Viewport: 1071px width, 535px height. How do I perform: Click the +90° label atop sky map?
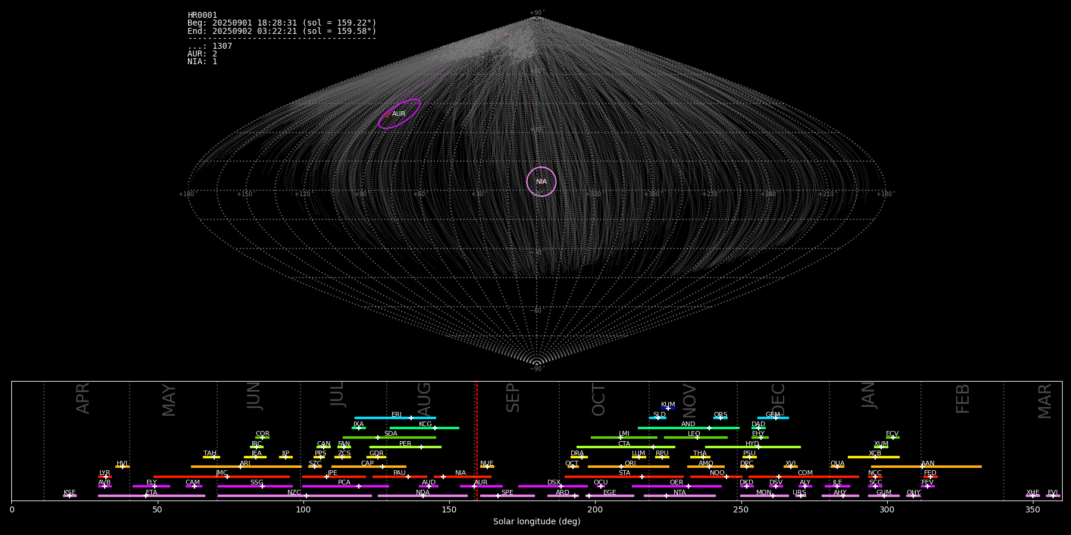click(x=537, y=13)
